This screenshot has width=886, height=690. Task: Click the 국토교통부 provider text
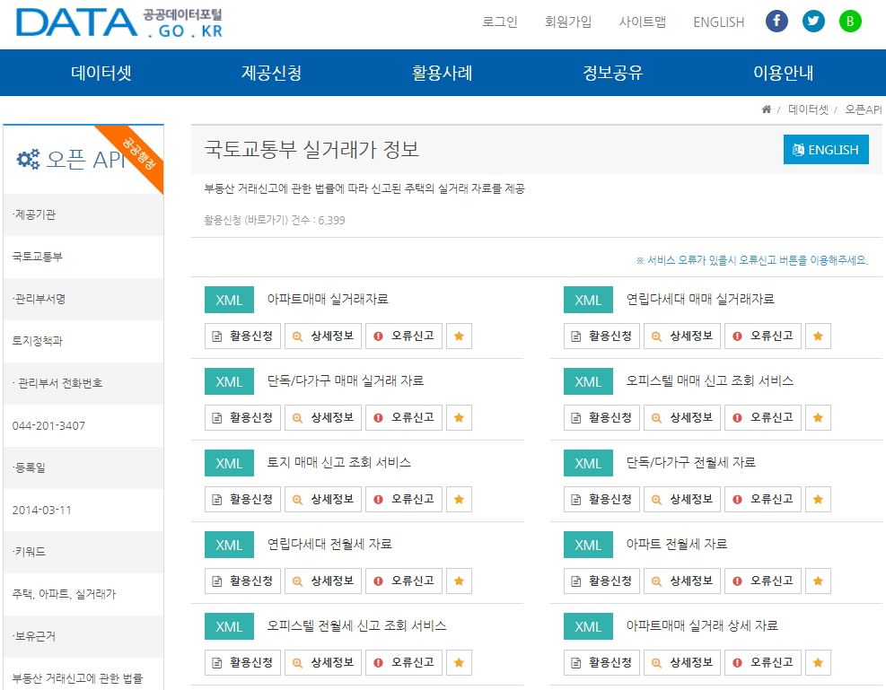(x=38, y=257)
